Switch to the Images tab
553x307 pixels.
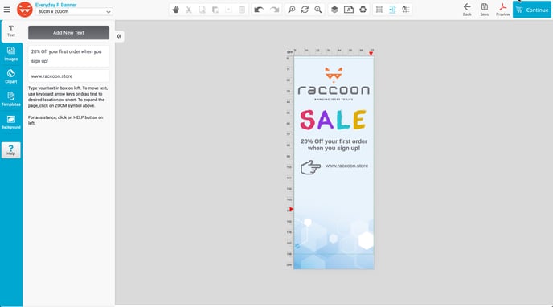pos(11,54)
